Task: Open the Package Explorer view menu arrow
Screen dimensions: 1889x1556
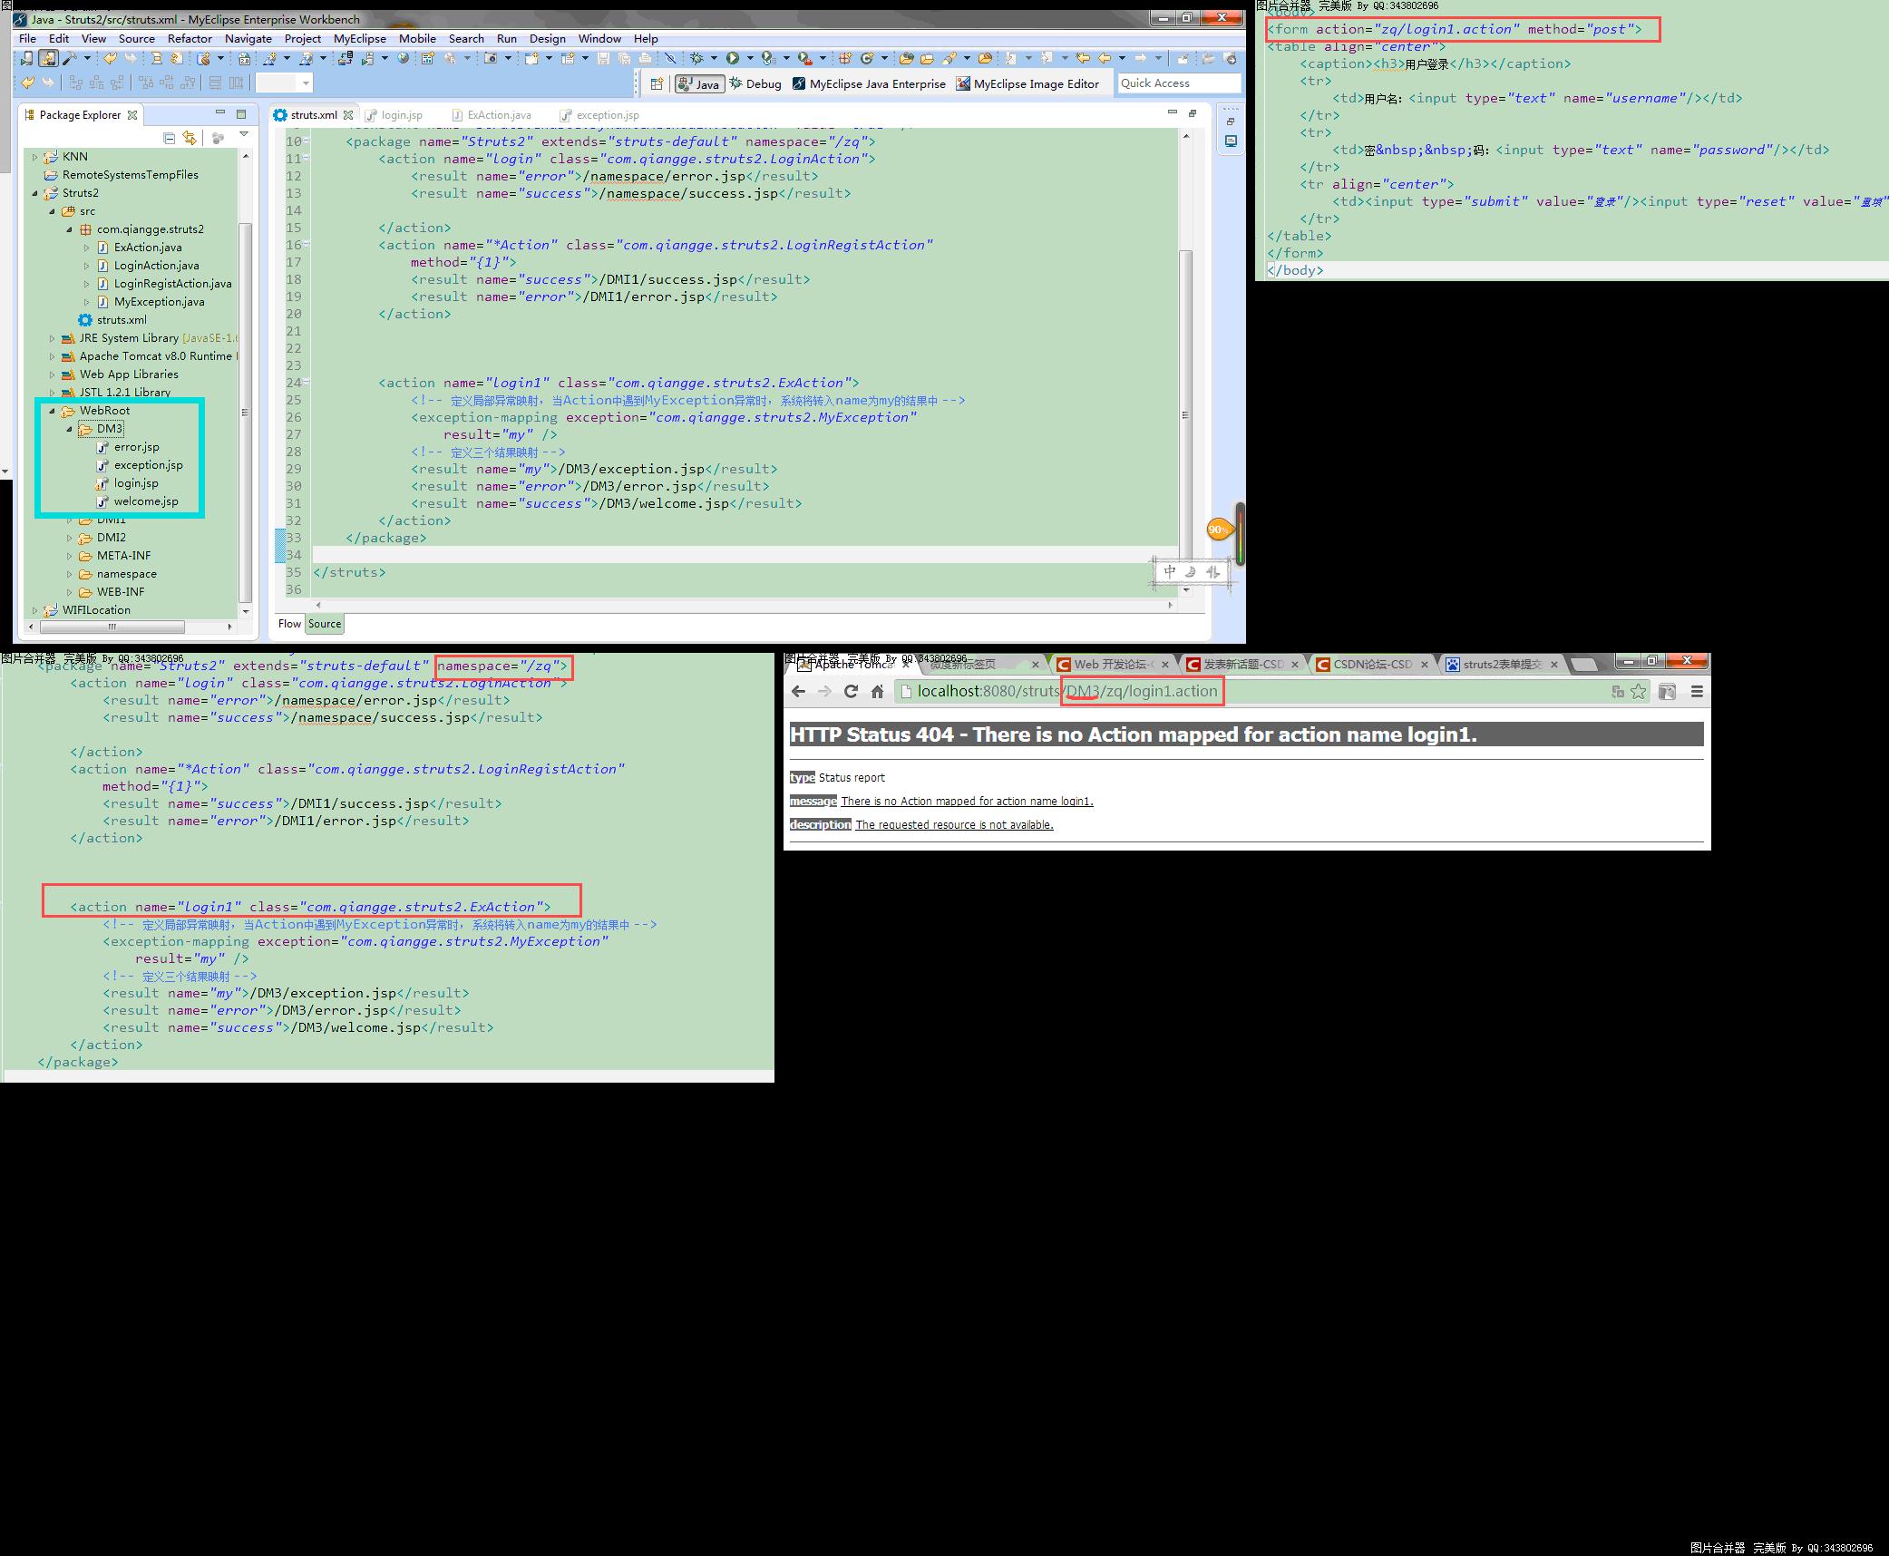Action: click(x=244, y=136)
